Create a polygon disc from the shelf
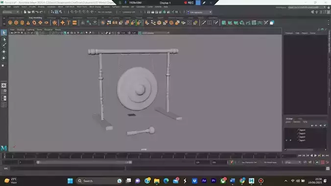 tap(46, 23)
